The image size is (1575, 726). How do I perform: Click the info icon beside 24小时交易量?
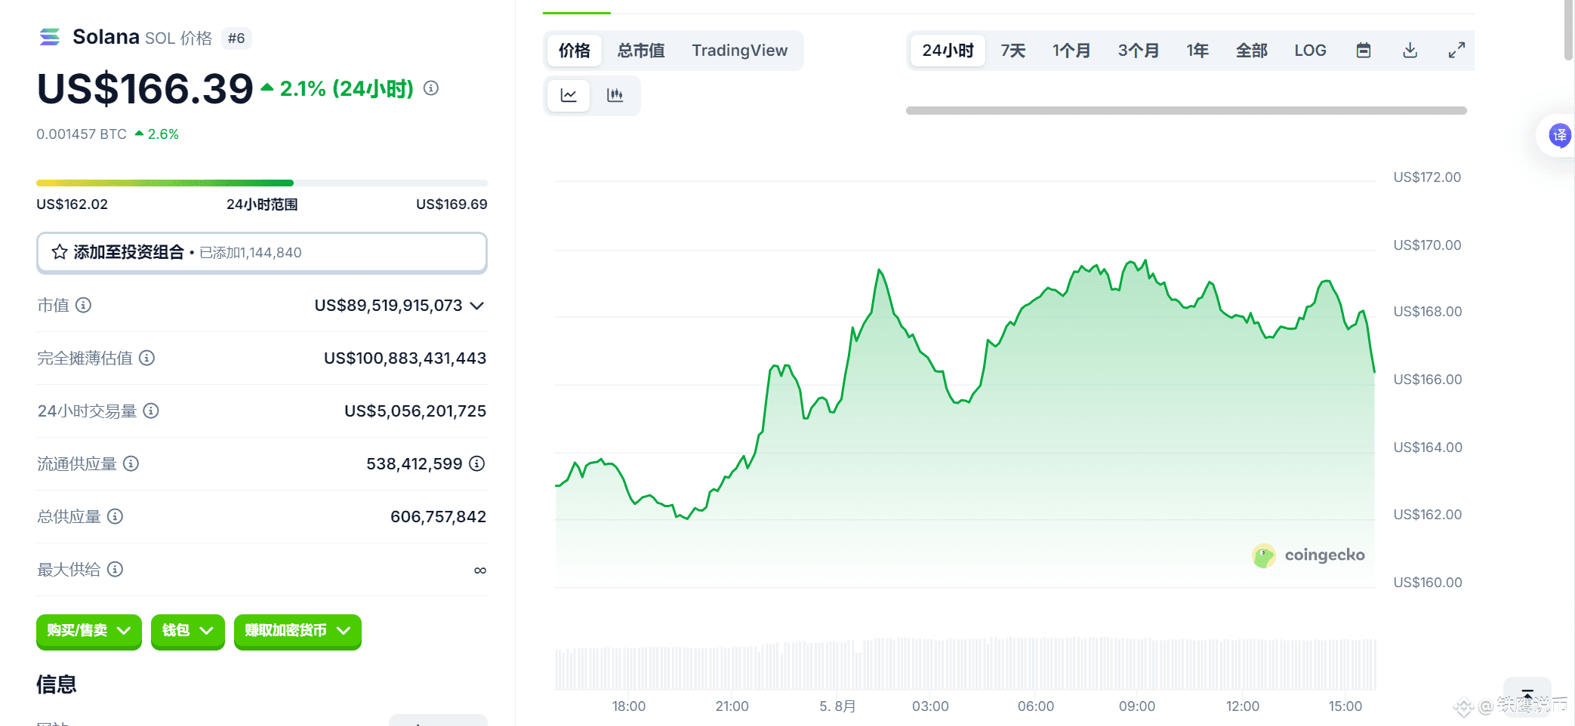point(151,411)
